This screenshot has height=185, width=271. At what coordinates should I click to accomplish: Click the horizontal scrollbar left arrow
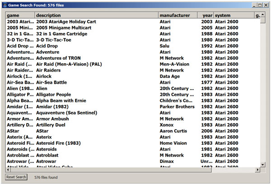pos(8,170)
